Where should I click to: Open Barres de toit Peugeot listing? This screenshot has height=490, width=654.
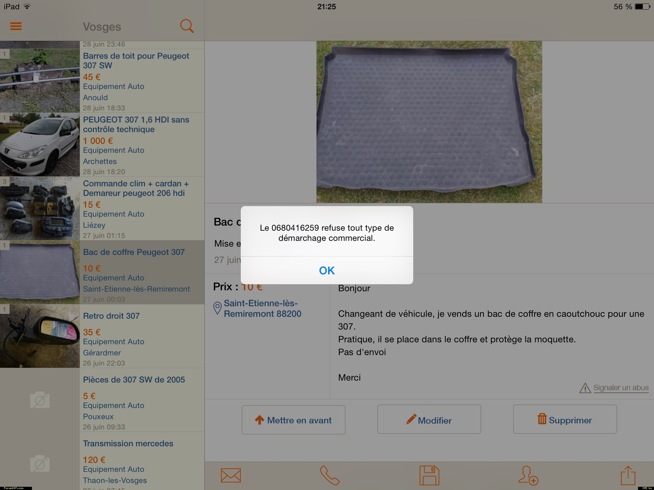(x=136, y=61)
